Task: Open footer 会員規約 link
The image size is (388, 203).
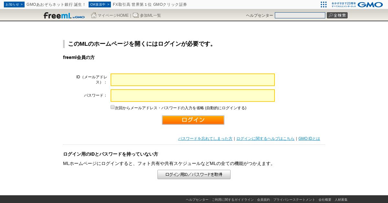Action: 264,200
